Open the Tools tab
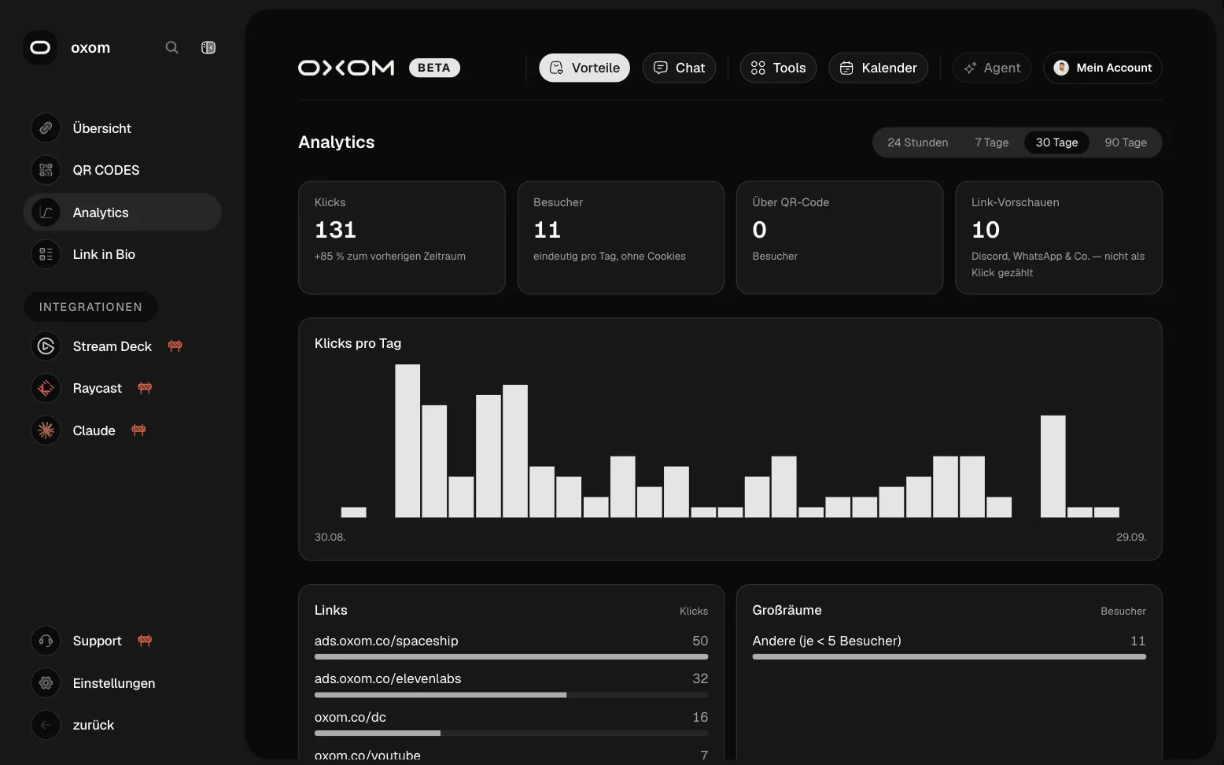 coord(778,68)
